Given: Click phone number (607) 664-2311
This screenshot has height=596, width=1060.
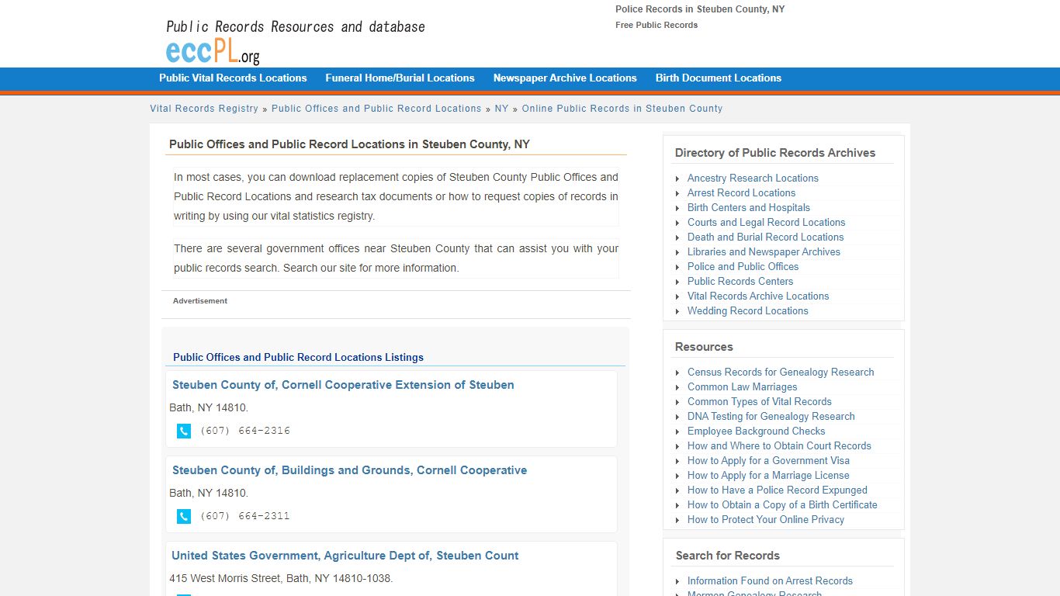Looking at the screenshot, I should tap(245, 516).
